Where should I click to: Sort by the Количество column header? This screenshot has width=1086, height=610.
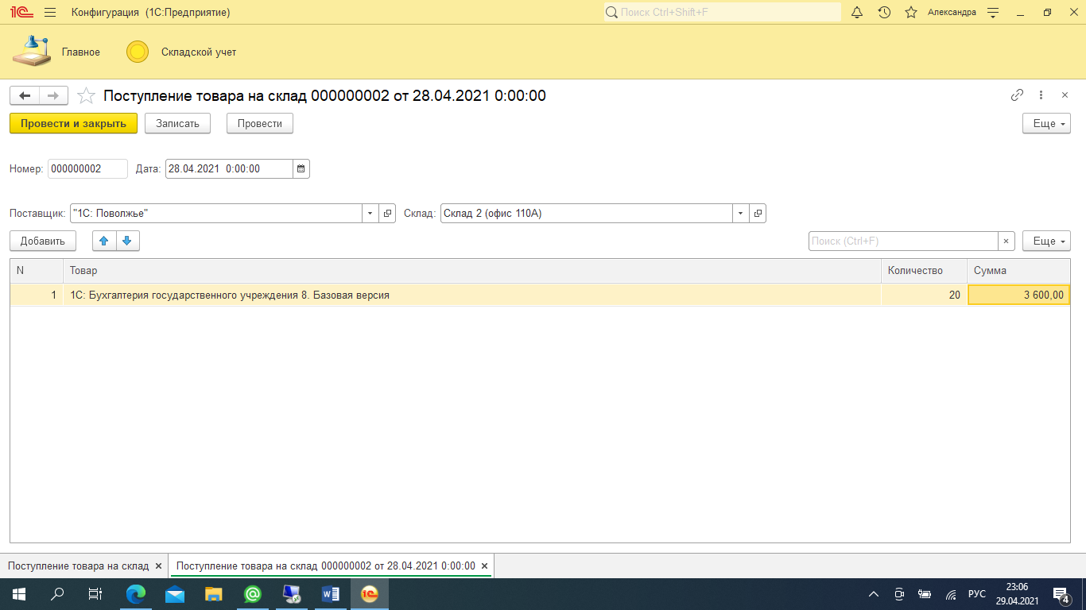coord(924,270)
